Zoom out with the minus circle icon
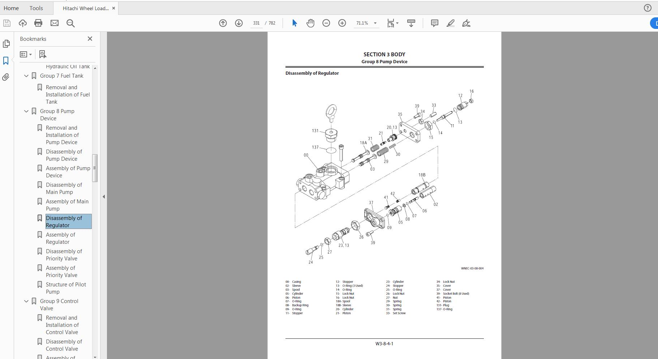Image resolution: width=658 pixels, height=359 pixels. click(x=326, y=23)
